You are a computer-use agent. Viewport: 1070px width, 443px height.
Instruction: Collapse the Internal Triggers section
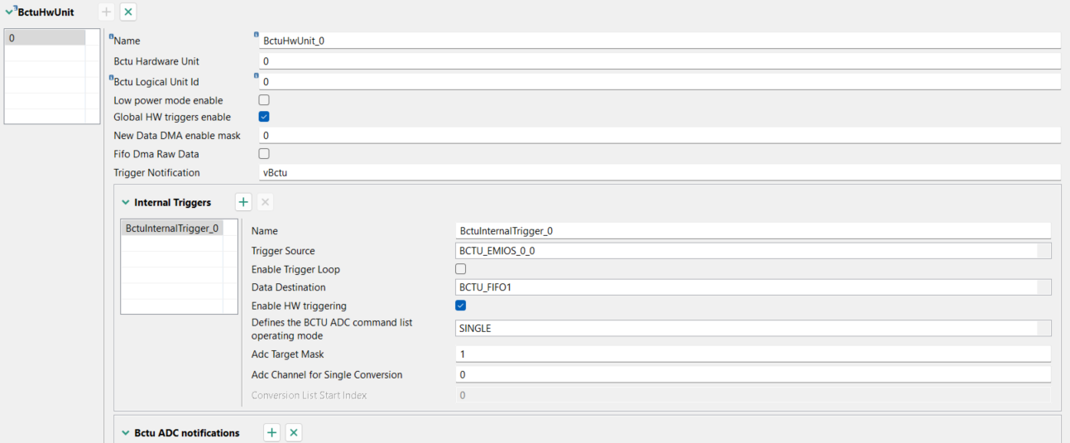coord(126,202)
